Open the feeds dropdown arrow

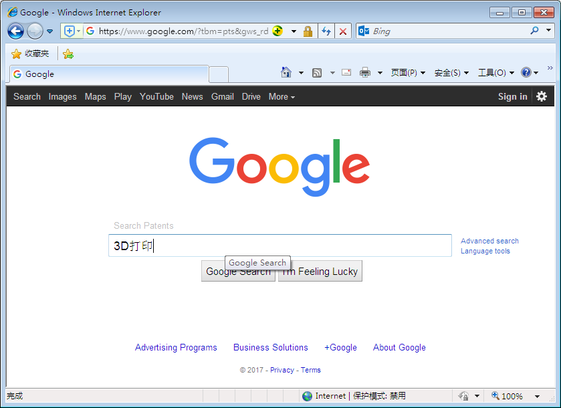point(332,73)
